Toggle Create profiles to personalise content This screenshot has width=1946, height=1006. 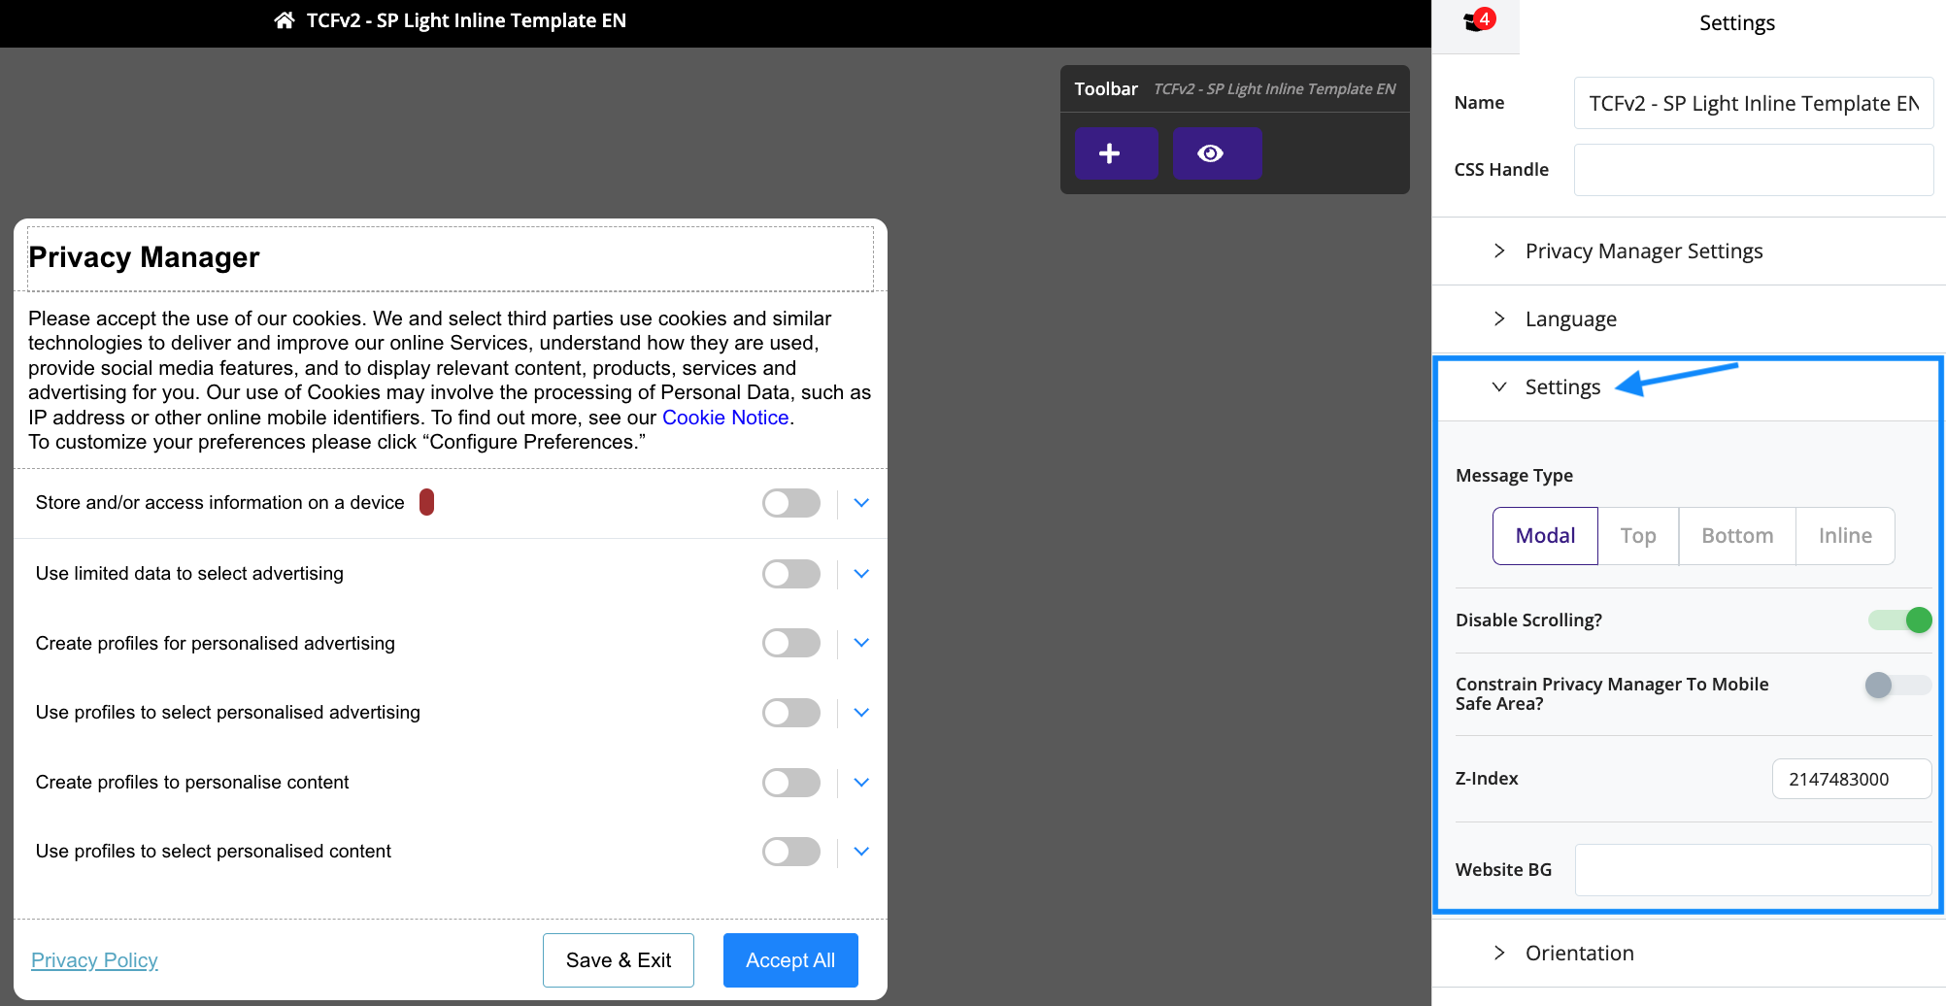pyautogui.click(x=791, y=783)
